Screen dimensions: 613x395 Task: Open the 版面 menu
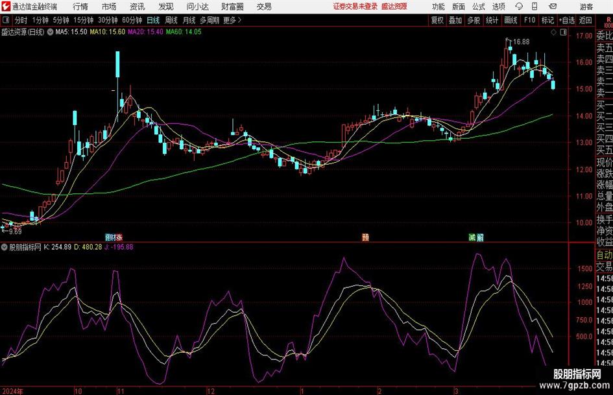[x=459, y=6]
